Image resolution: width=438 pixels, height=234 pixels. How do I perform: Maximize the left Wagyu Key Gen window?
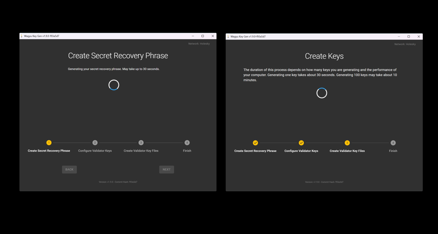203,36
